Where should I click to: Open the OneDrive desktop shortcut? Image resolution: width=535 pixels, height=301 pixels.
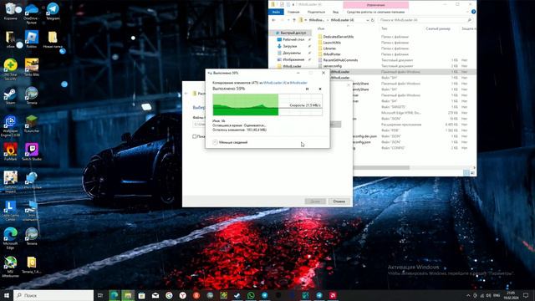click(32, 13)
